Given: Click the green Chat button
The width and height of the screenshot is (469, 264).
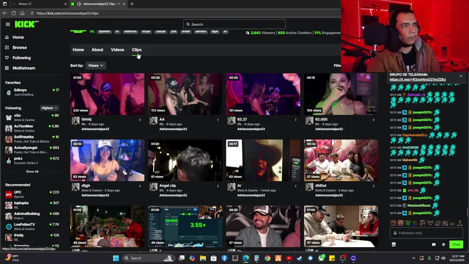Looking at the screenshot, I should (x=456, y=245).
